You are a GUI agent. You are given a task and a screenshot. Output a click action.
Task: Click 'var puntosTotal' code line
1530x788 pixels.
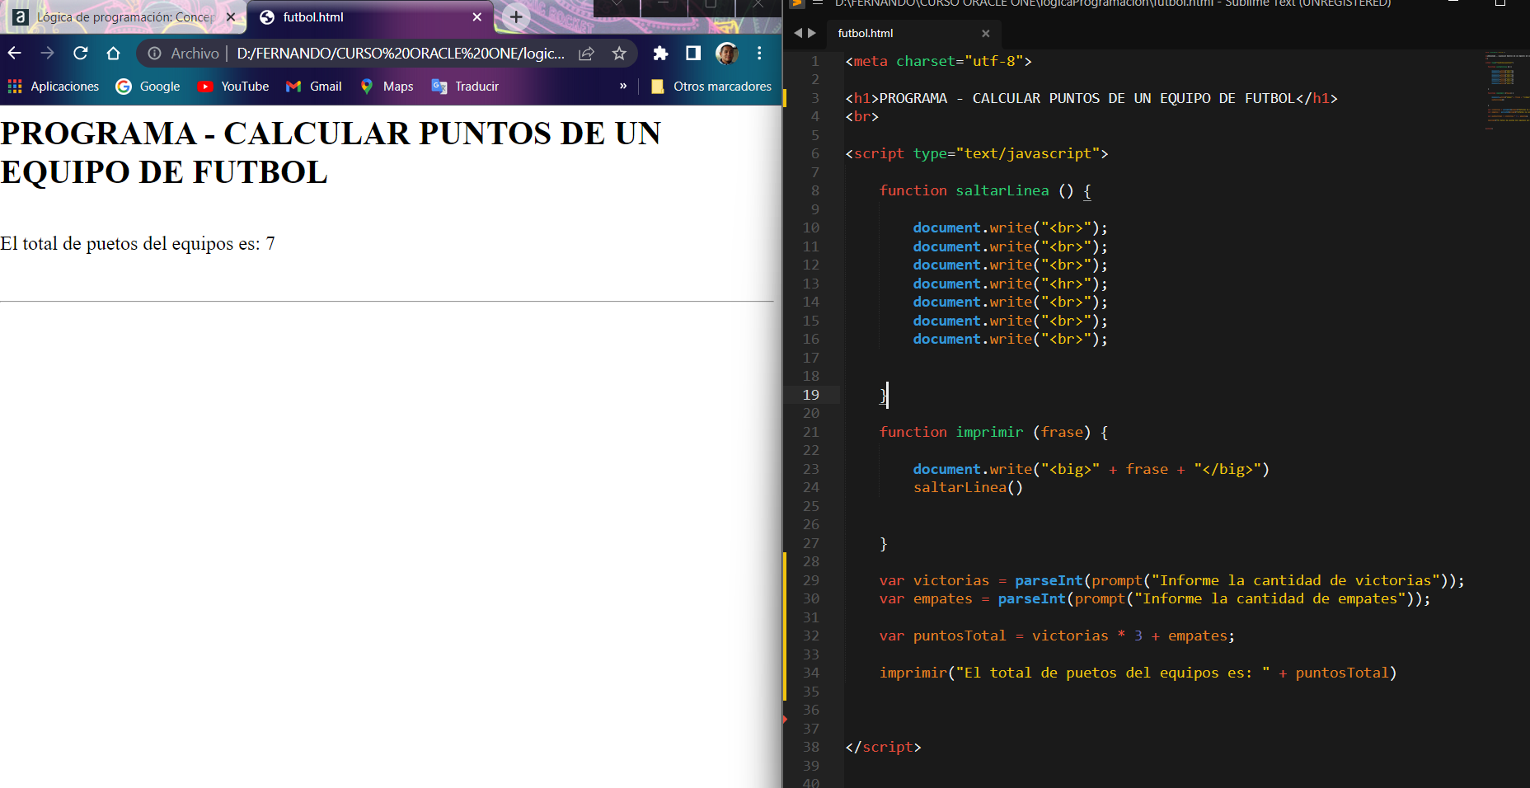point(1057,636)
